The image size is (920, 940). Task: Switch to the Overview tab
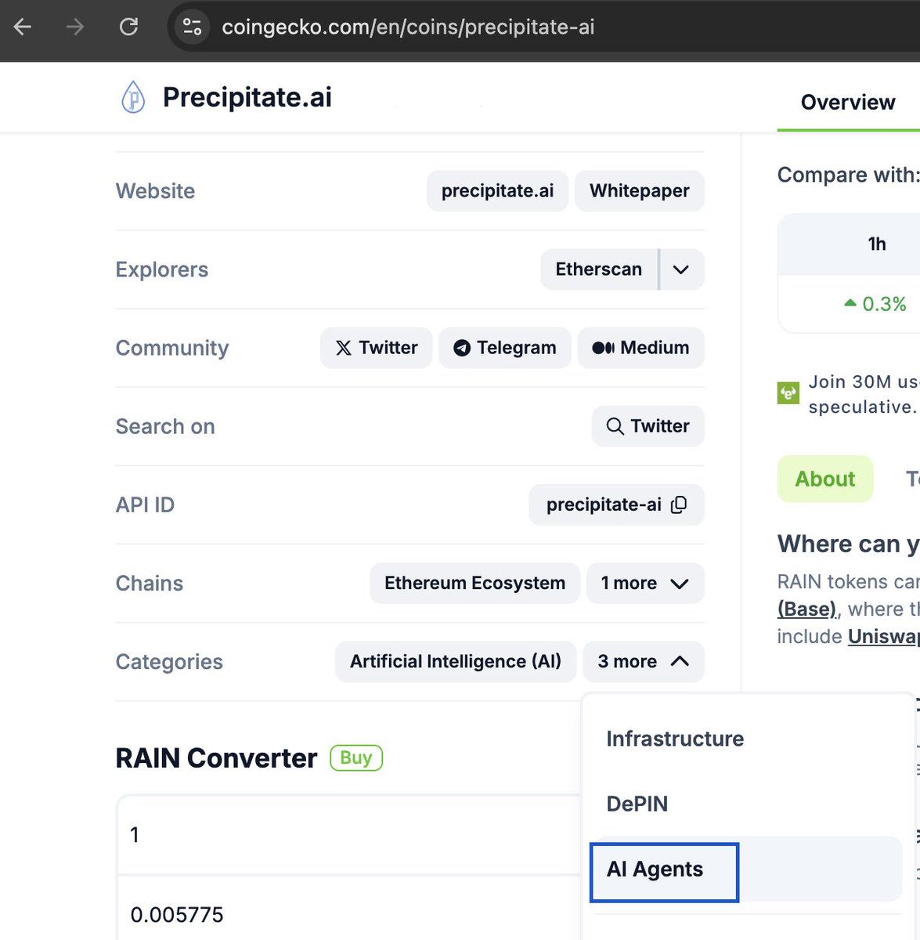tap(848, 103)
